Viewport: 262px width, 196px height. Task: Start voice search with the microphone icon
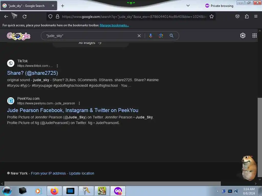click(150, 36)
